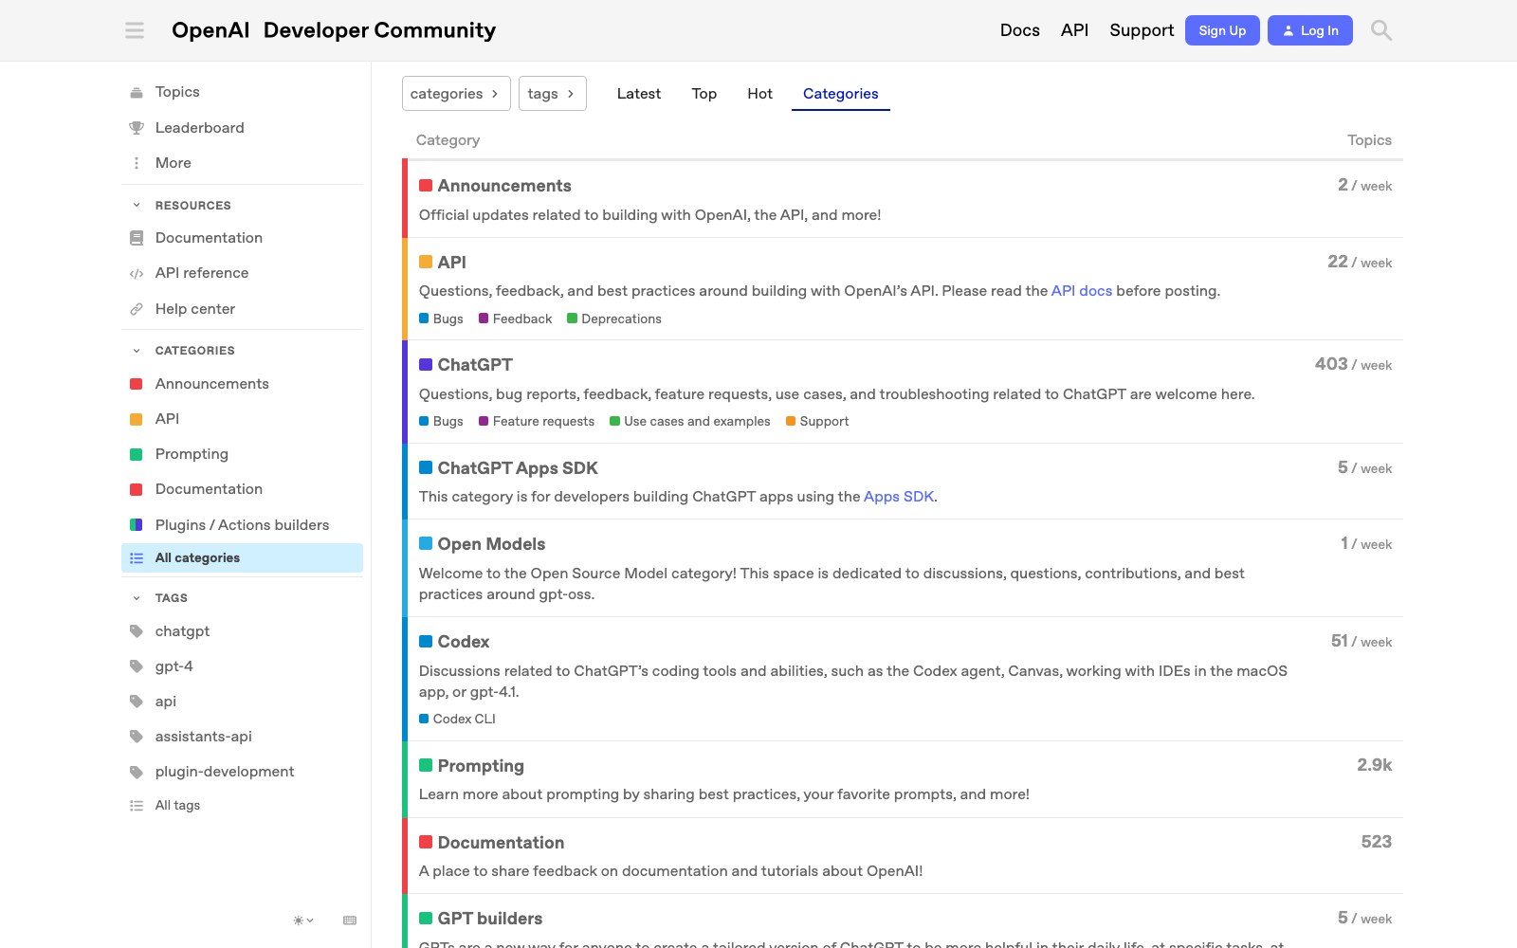Open the Announcements category heading
This screenshot has height=948, width=1517.
coord(504,186)
